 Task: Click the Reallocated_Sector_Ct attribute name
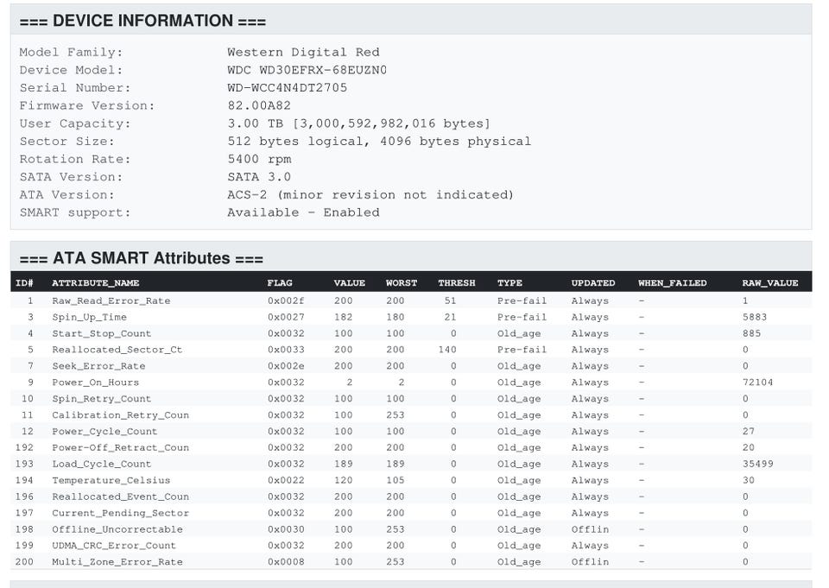click(117, 350)
